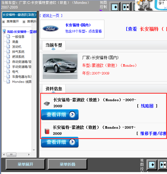Click the 菜单展开 text in sidebar header
This screenshot has height=174, width=167.
pyautogui.click(x=13, y=21)
